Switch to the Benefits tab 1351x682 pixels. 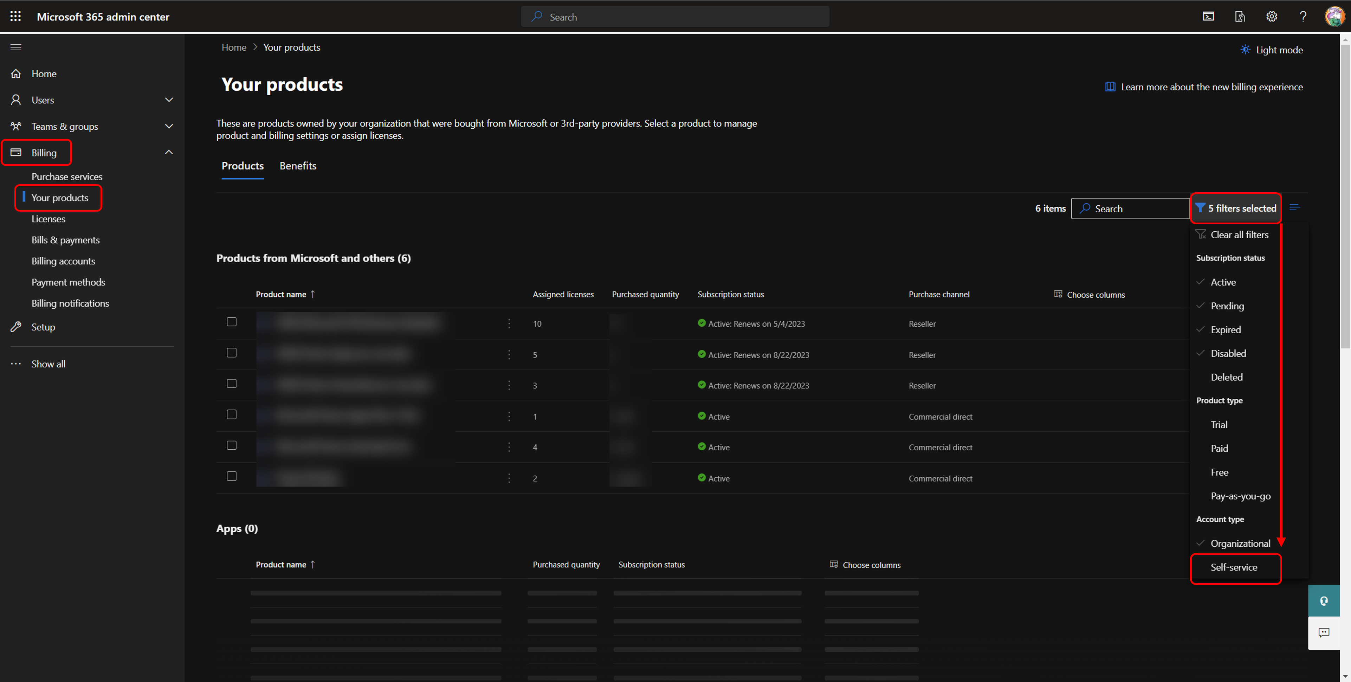298,166
